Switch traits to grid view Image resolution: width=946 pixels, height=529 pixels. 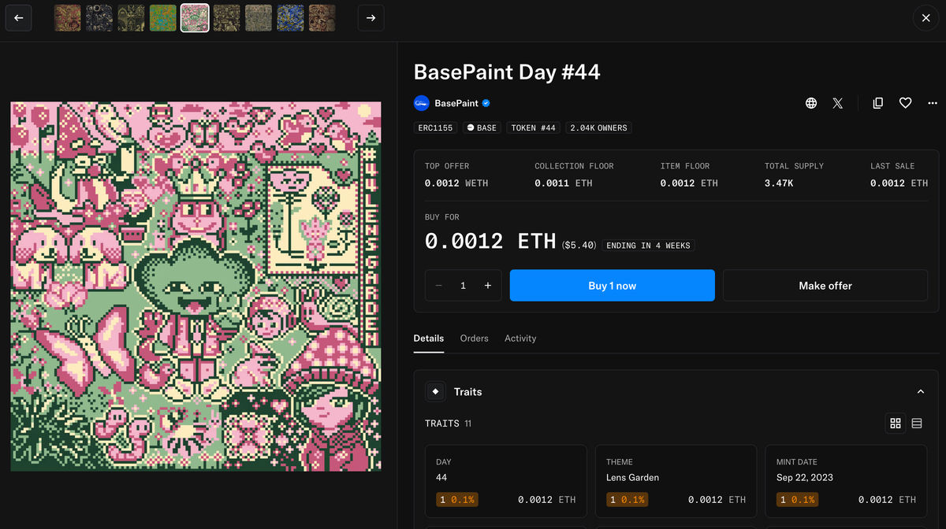pyautogui.click(x=896, y=424)
